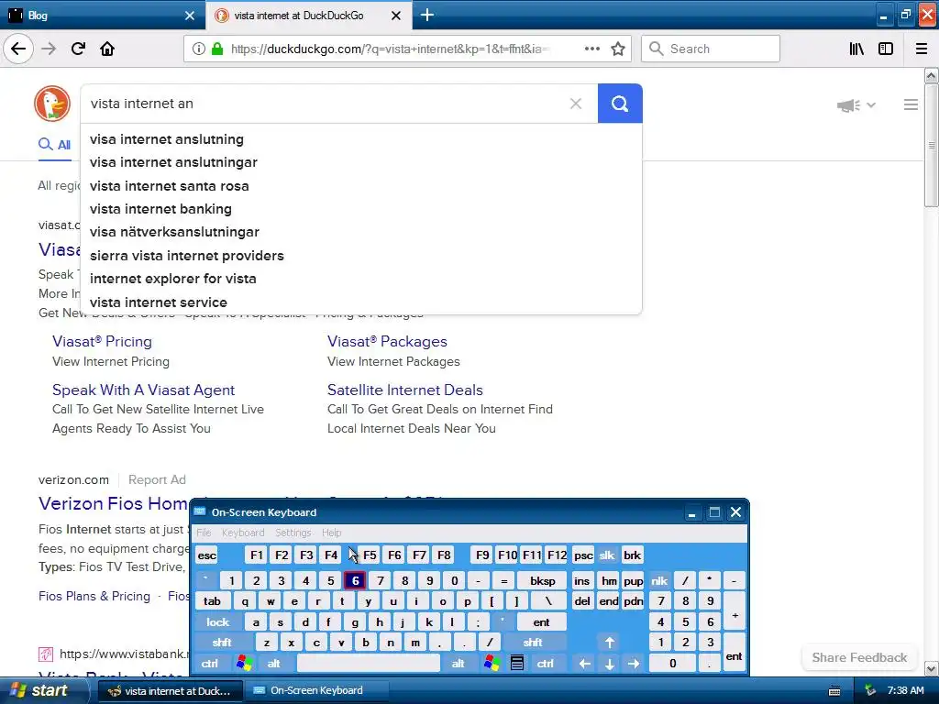
Task: Open Settings menu in On-Screen Keyboard
Action: [293, 533]
